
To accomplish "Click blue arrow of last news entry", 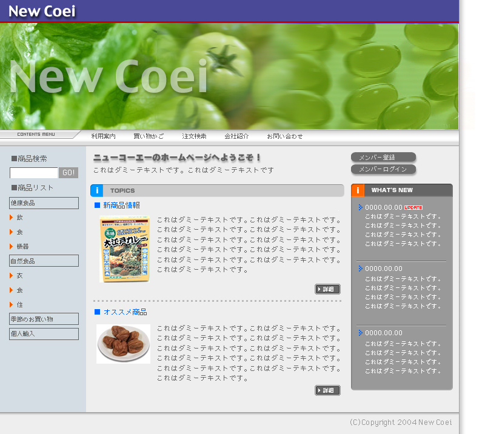I will coord(360,333).
